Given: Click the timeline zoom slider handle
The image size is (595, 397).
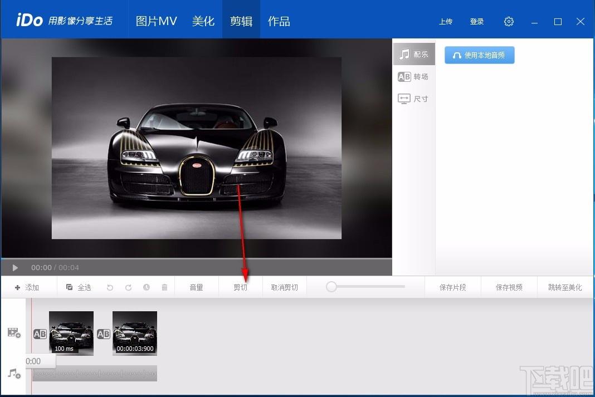Looking at the screenshot, I should coord(331,287).
